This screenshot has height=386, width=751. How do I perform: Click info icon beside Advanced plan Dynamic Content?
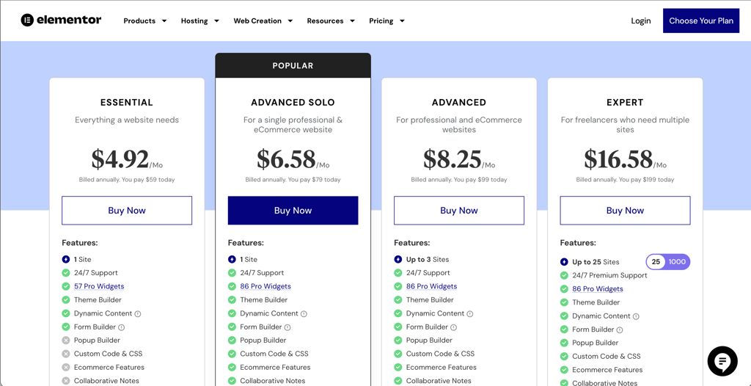point(470,313)
